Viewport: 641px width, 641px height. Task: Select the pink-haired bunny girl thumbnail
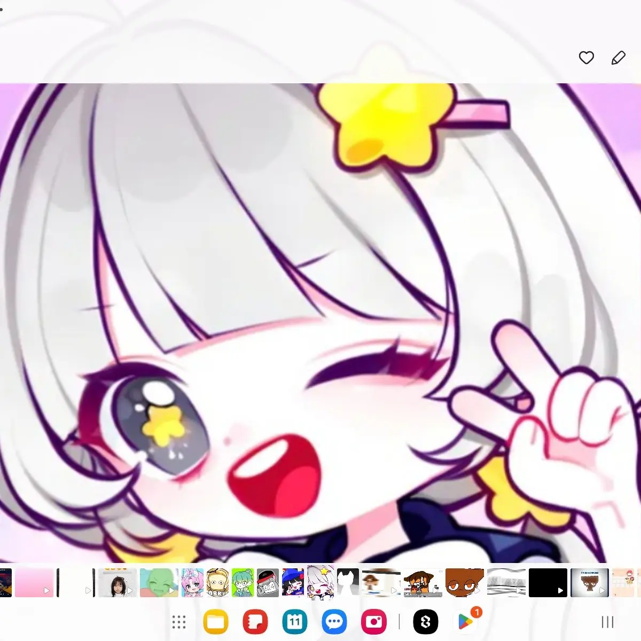[x=192, y=582]
